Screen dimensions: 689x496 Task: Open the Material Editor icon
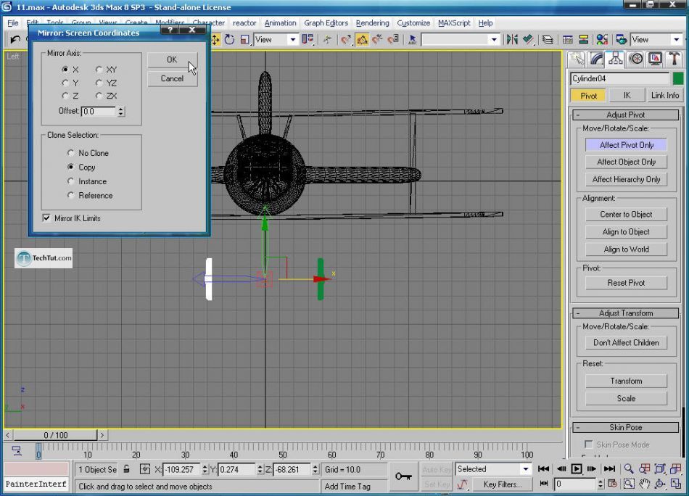coord(602,40)
